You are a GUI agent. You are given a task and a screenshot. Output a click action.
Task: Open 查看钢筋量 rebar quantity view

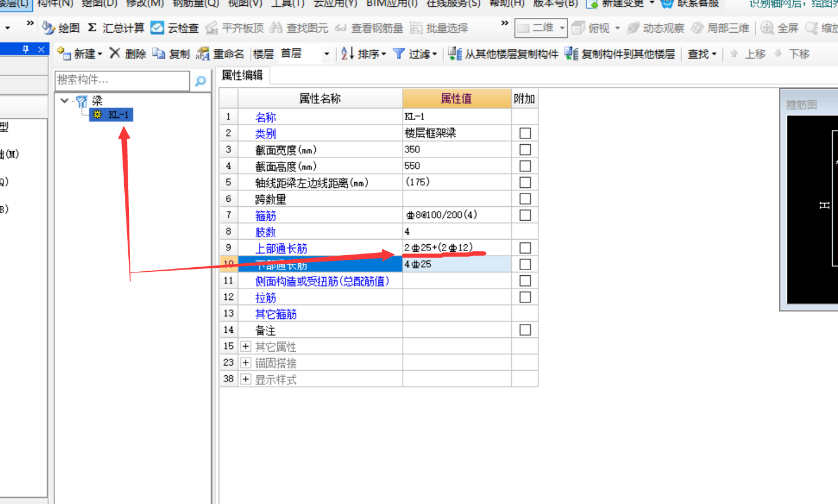click(369, 28)
